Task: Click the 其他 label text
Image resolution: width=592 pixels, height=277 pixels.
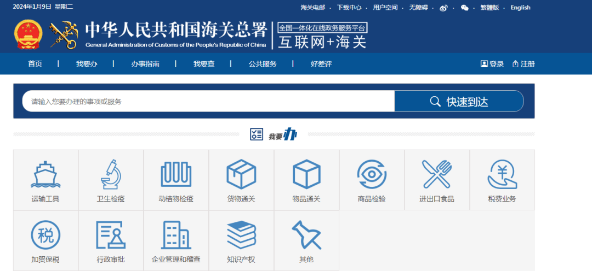Action: tap(306, 260)
